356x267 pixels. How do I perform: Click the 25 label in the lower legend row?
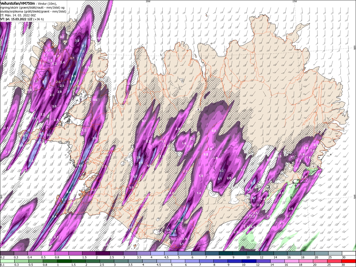tap(329, 265)
